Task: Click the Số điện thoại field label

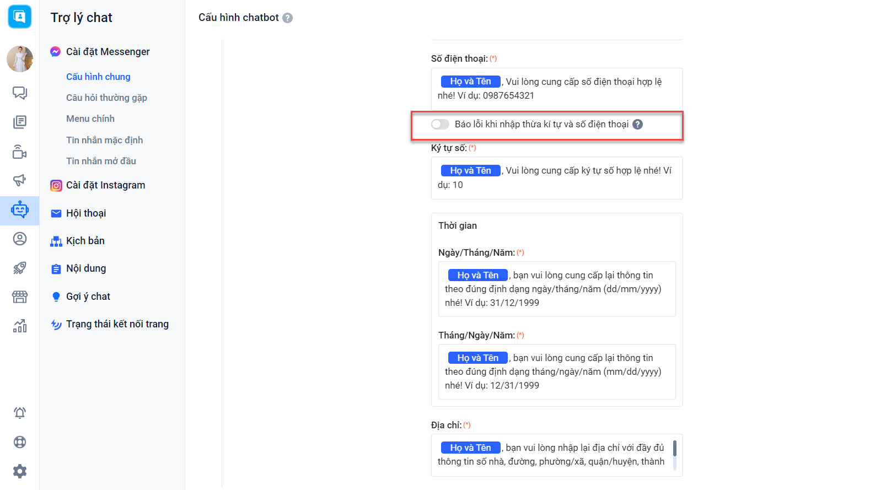Action: 459,58
